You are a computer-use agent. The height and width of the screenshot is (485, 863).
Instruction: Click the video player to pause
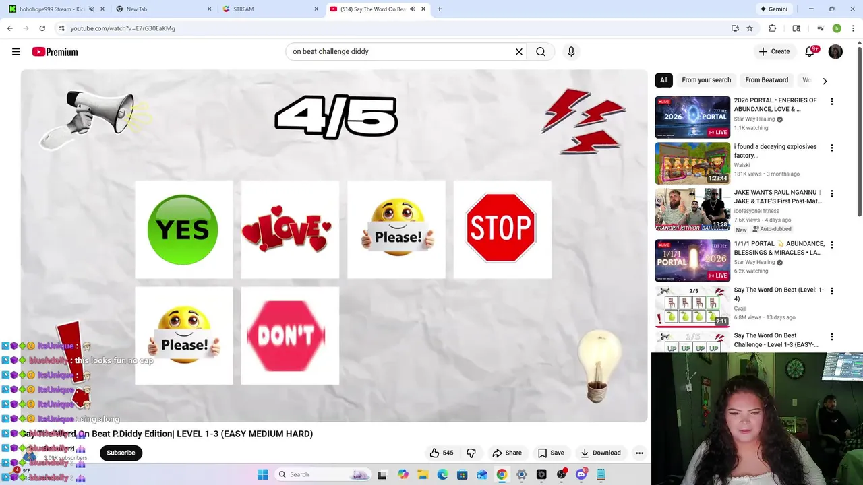[x=334, y=245]
